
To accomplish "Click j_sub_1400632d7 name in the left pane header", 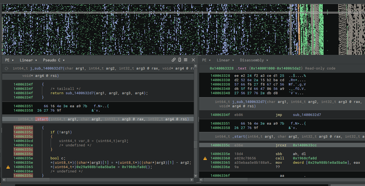I will point(46,68).
